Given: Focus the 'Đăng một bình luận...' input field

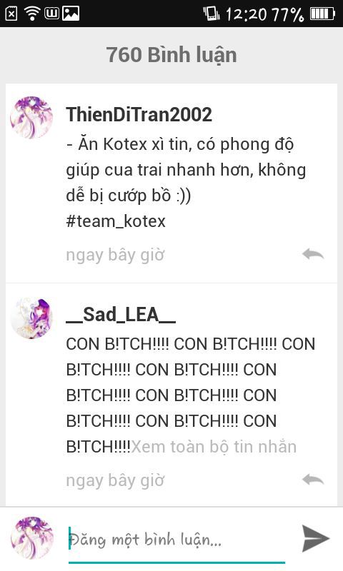Looking at the screenshot, I should pos(177,540).
